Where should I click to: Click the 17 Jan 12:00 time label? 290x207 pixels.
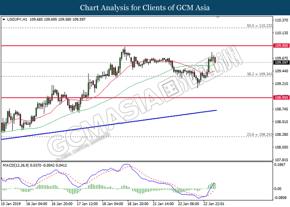[87, 204]
